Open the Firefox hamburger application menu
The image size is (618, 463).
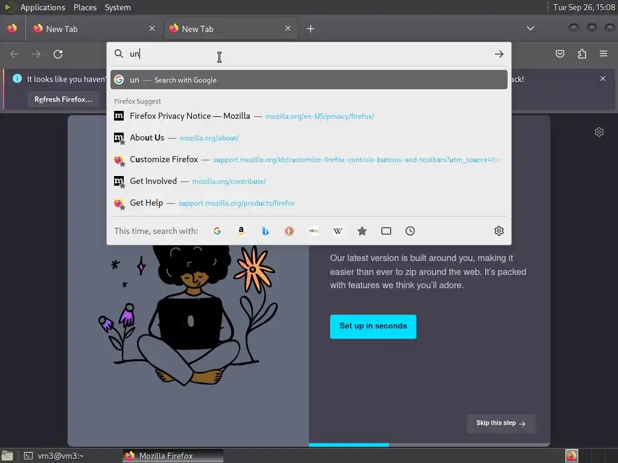click(604, 54)
